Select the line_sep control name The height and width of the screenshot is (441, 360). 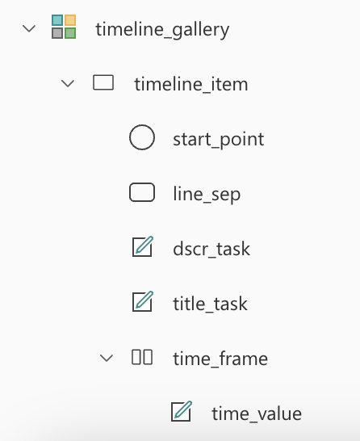coord(207,195)
